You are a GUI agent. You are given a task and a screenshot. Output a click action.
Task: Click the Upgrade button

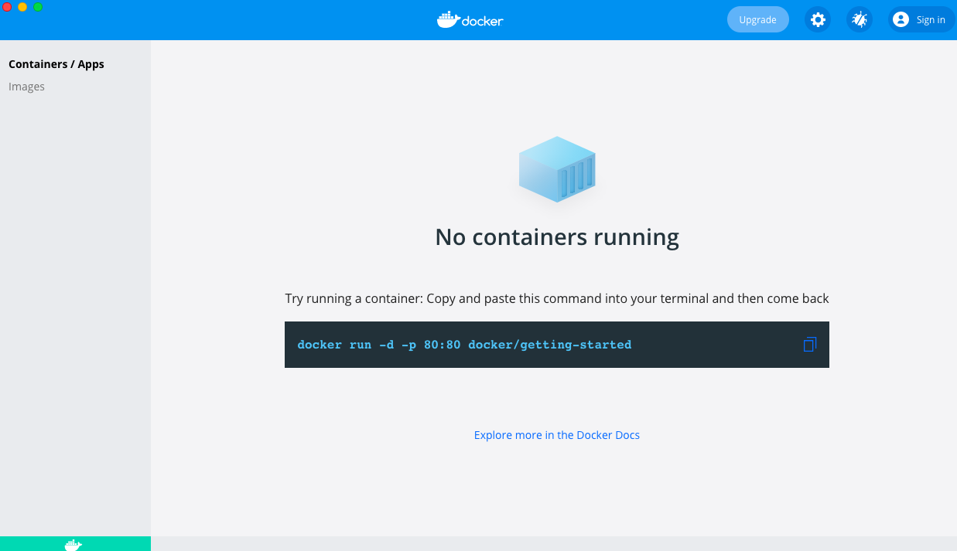coord(757,20)
